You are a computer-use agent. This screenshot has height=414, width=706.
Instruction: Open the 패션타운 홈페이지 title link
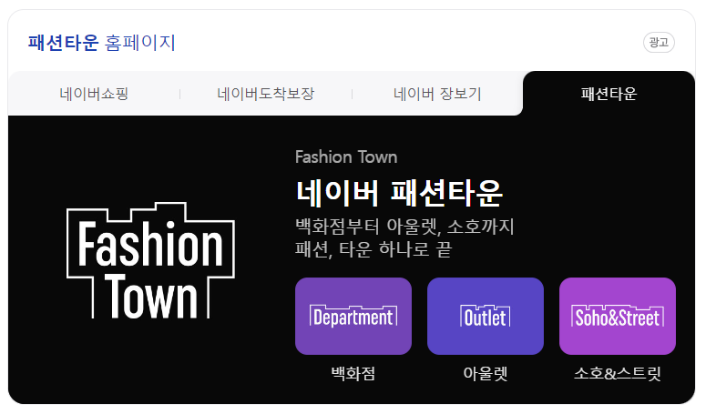(x=101, y=43)
